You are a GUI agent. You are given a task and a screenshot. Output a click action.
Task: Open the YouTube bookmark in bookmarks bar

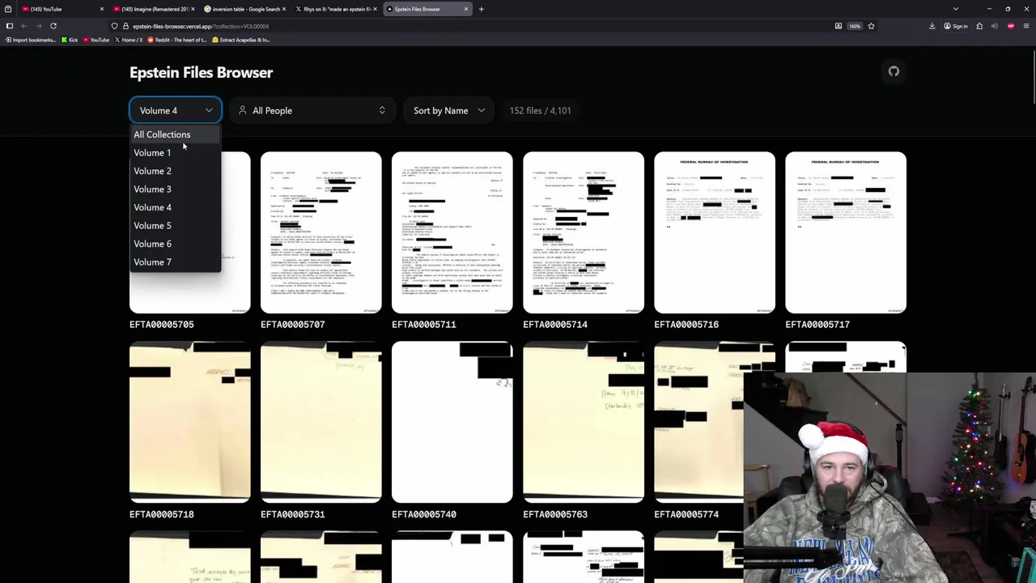click(x=96, y=40)
